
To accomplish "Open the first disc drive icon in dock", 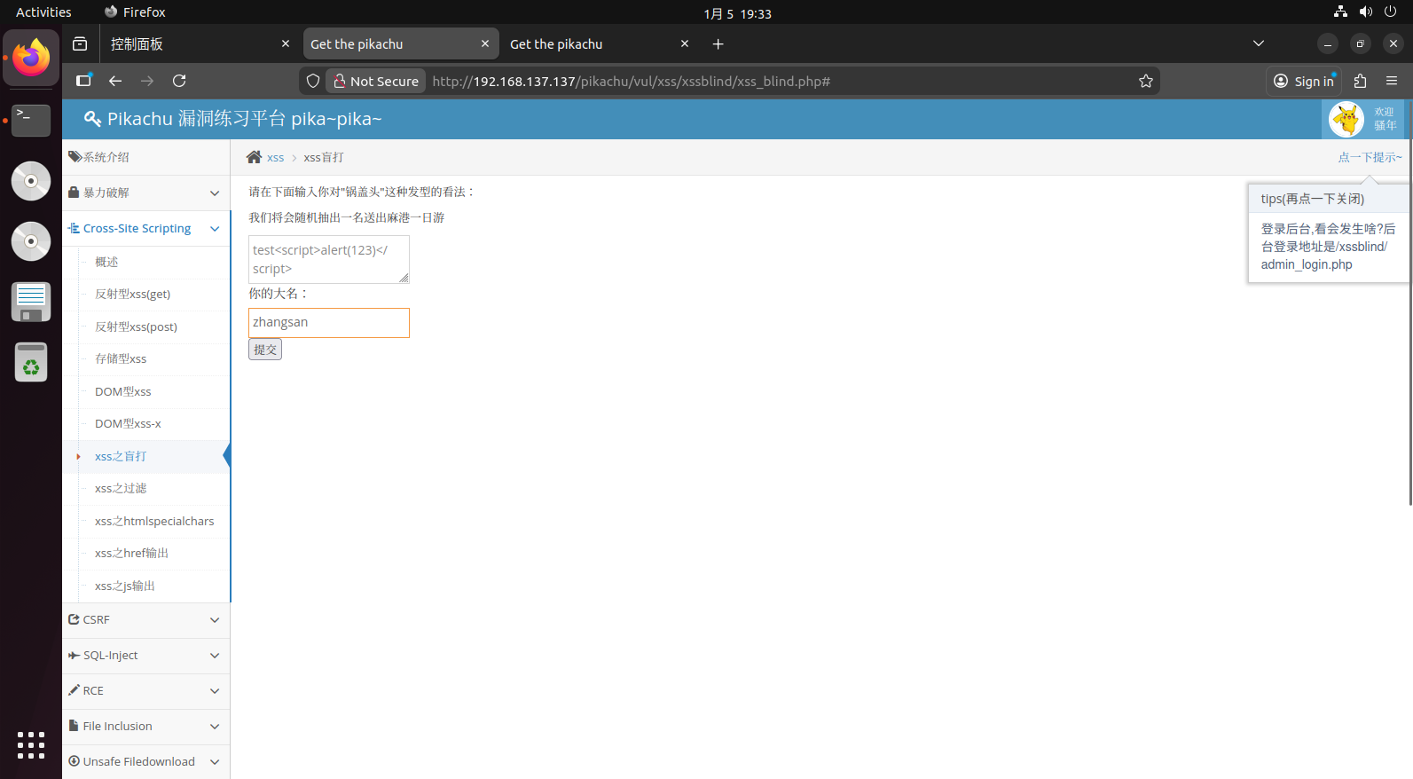I will (x=31, y=181).
